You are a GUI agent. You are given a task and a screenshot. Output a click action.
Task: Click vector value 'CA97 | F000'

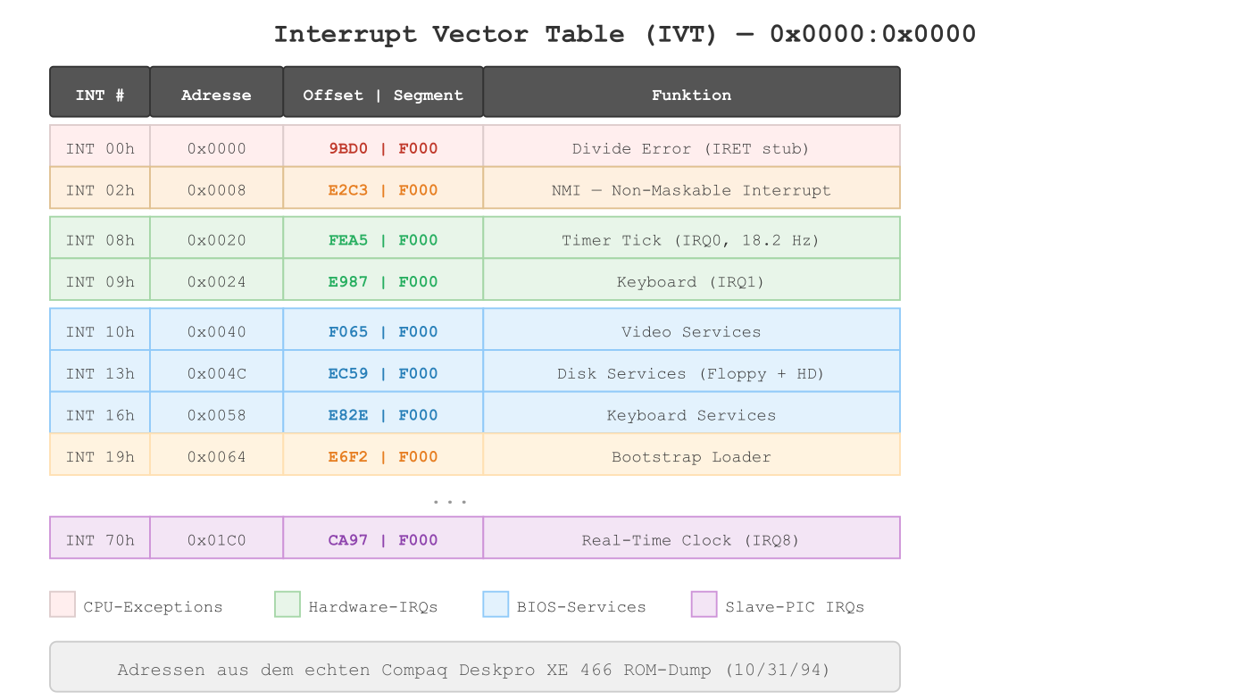point(383,537)
